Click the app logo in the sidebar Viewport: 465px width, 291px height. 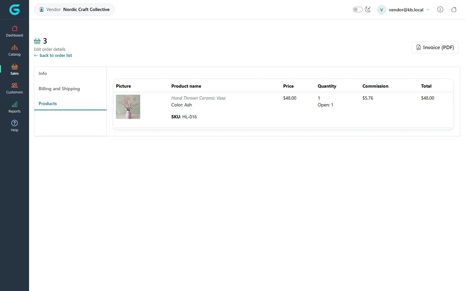tap(15, 10)
